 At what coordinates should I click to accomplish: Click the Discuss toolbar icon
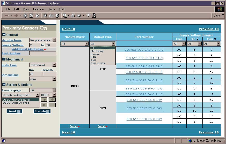pyautogui.click(x=88, y=16)
